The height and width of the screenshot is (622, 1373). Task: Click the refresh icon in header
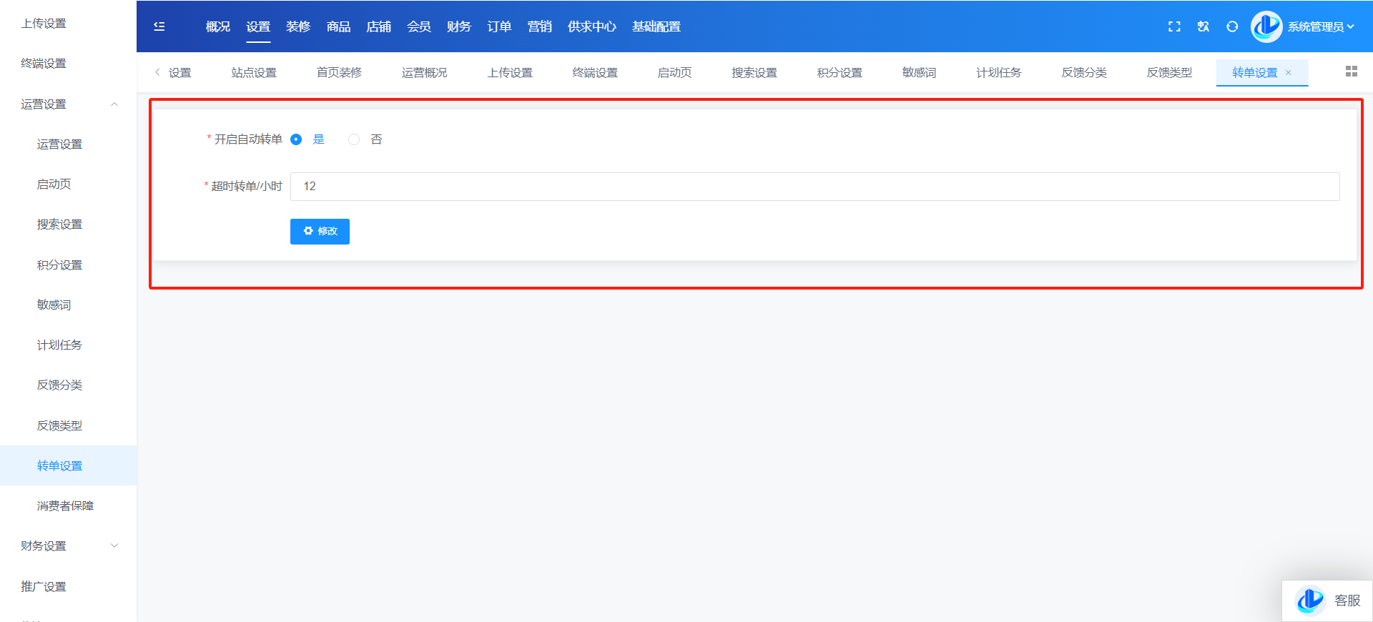[x=1232, y=26]
